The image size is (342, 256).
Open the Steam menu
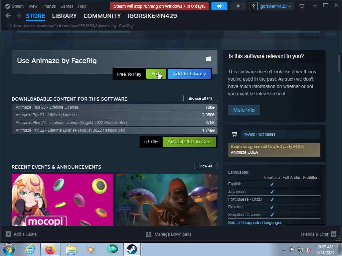[x=18, y=6]
